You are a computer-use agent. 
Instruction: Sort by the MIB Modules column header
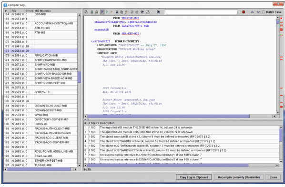(56, 11)
